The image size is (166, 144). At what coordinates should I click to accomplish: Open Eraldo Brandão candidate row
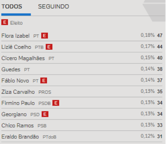(x=82, y=136)
